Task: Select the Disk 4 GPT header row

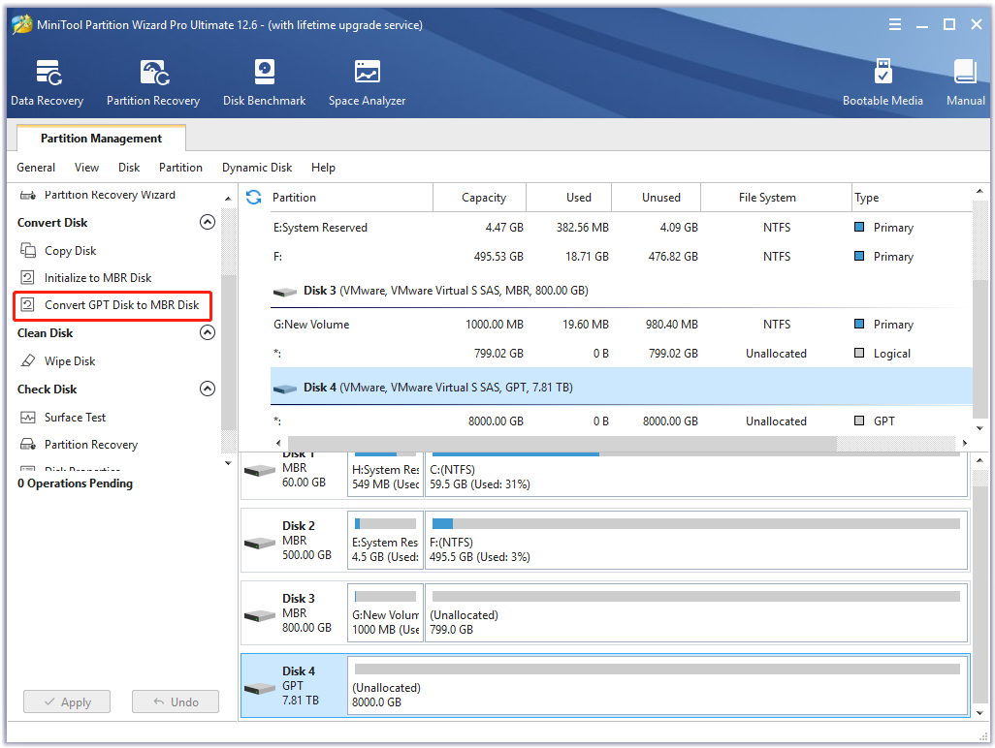Action: pyautogui.click(x=622, y=387)
